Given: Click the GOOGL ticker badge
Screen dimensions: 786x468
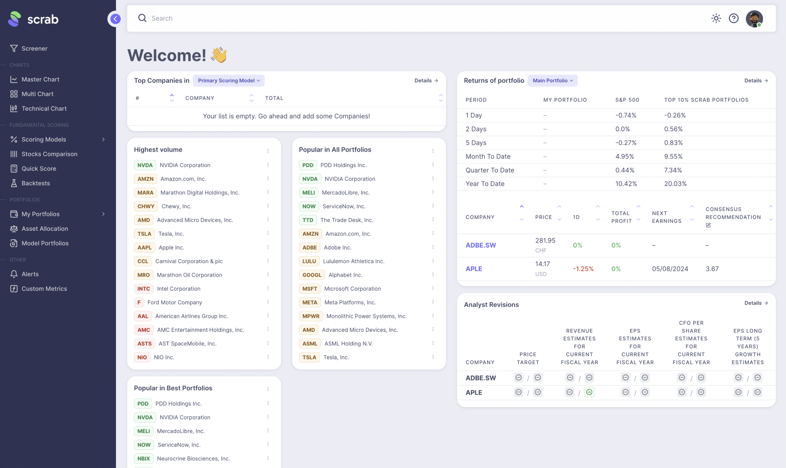Looking at the screenshot, I should (312, 275).
